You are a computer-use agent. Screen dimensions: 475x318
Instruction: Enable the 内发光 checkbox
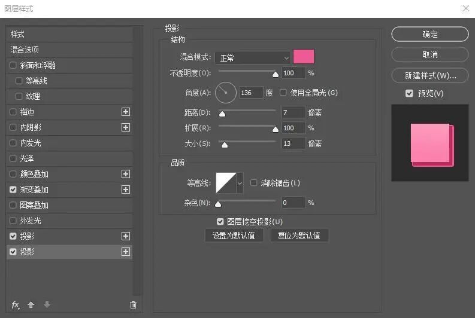(x=13, y=143)
